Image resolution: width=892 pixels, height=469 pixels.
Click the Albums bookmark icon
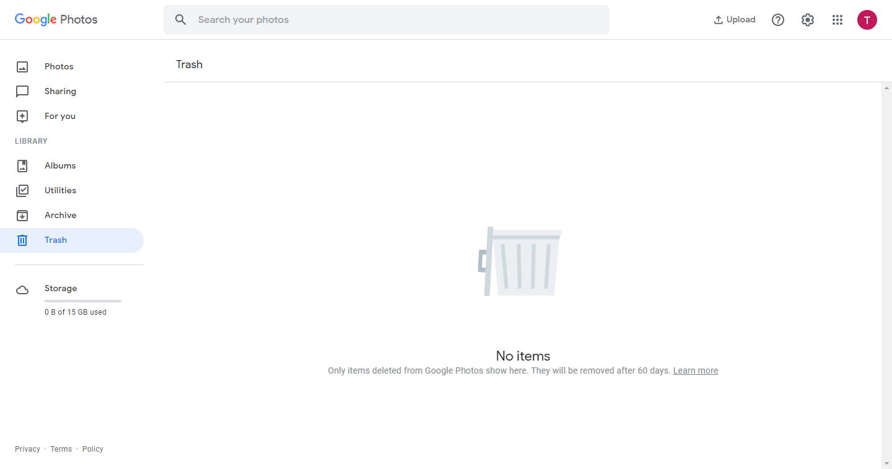point(22,166)
